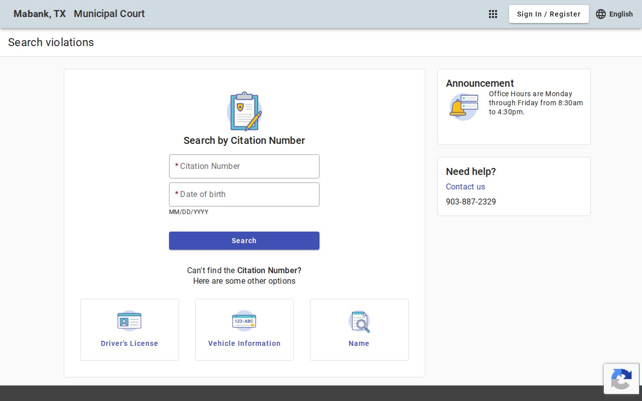Click the globe language icon

tap(601, 14)
